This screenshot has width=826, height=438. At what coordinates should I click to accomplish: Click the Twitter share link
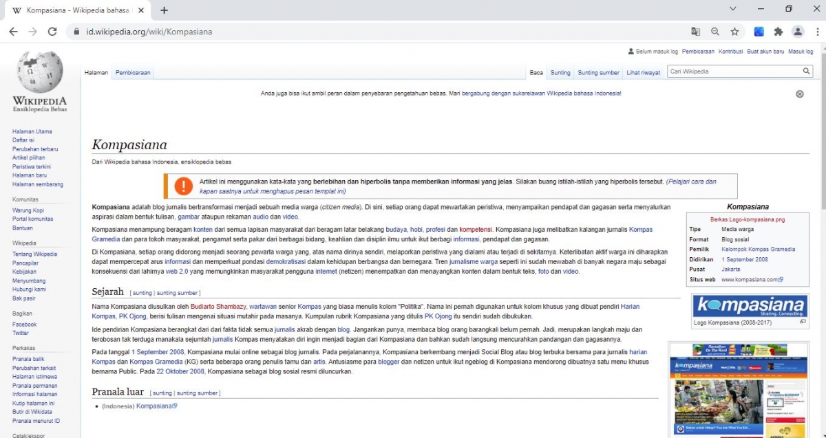pyautogui.click(x=21, y=333)
